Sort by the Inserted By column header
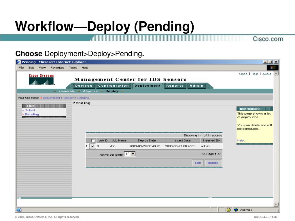 211,140
